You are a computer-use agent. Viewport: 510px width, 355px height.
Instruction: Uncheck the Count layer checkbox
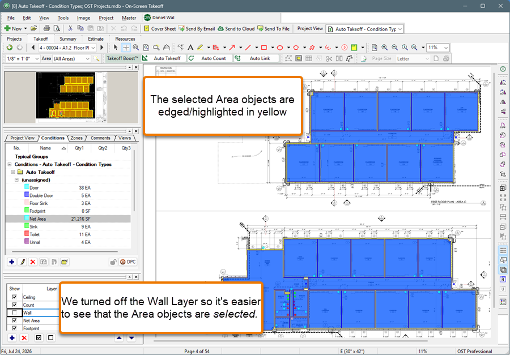point(14,305)
